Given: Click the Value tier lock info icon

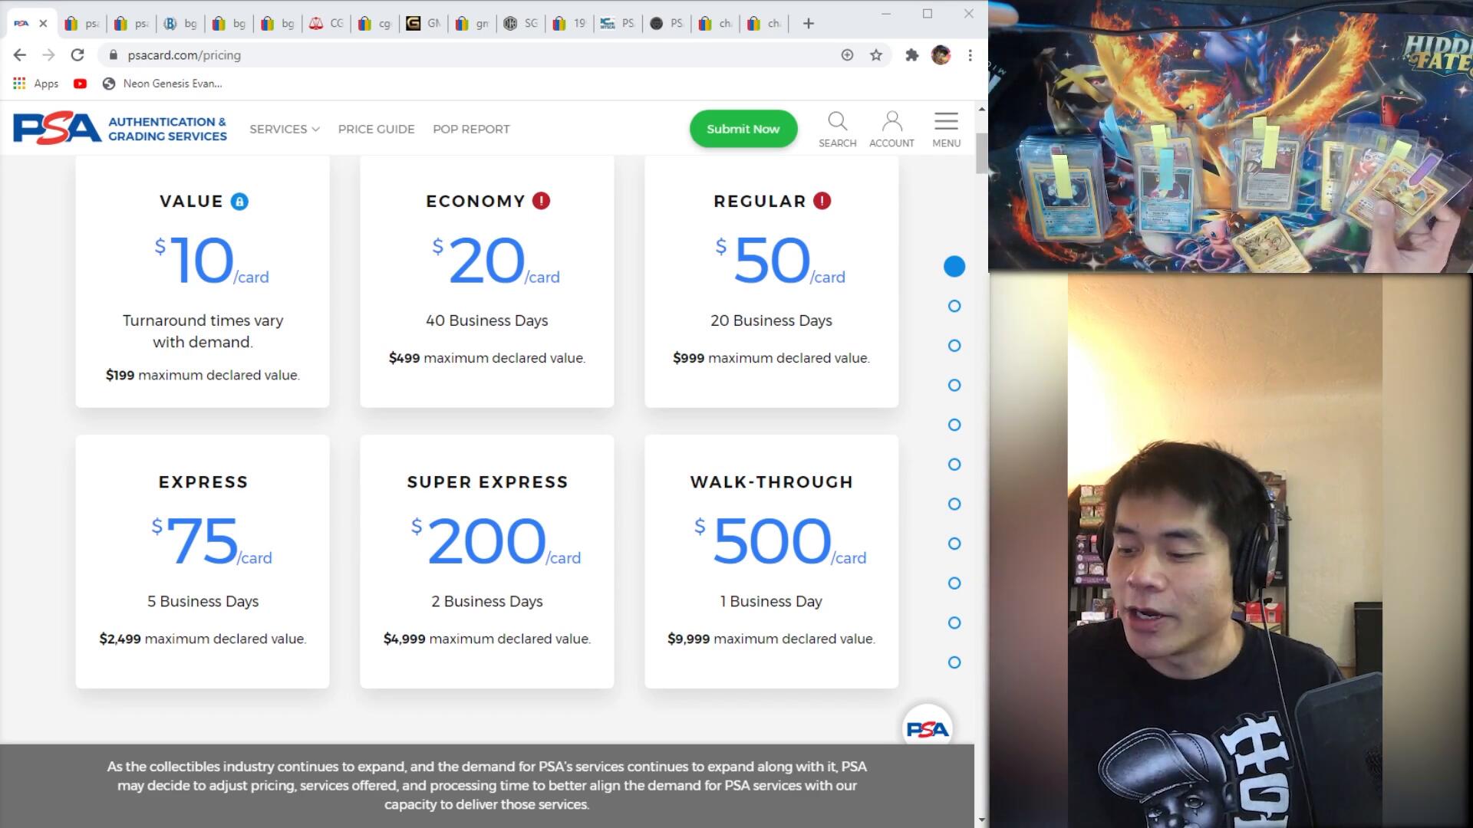Looking at the screenshot, I should pyautogui.click(x=239, y=202).
